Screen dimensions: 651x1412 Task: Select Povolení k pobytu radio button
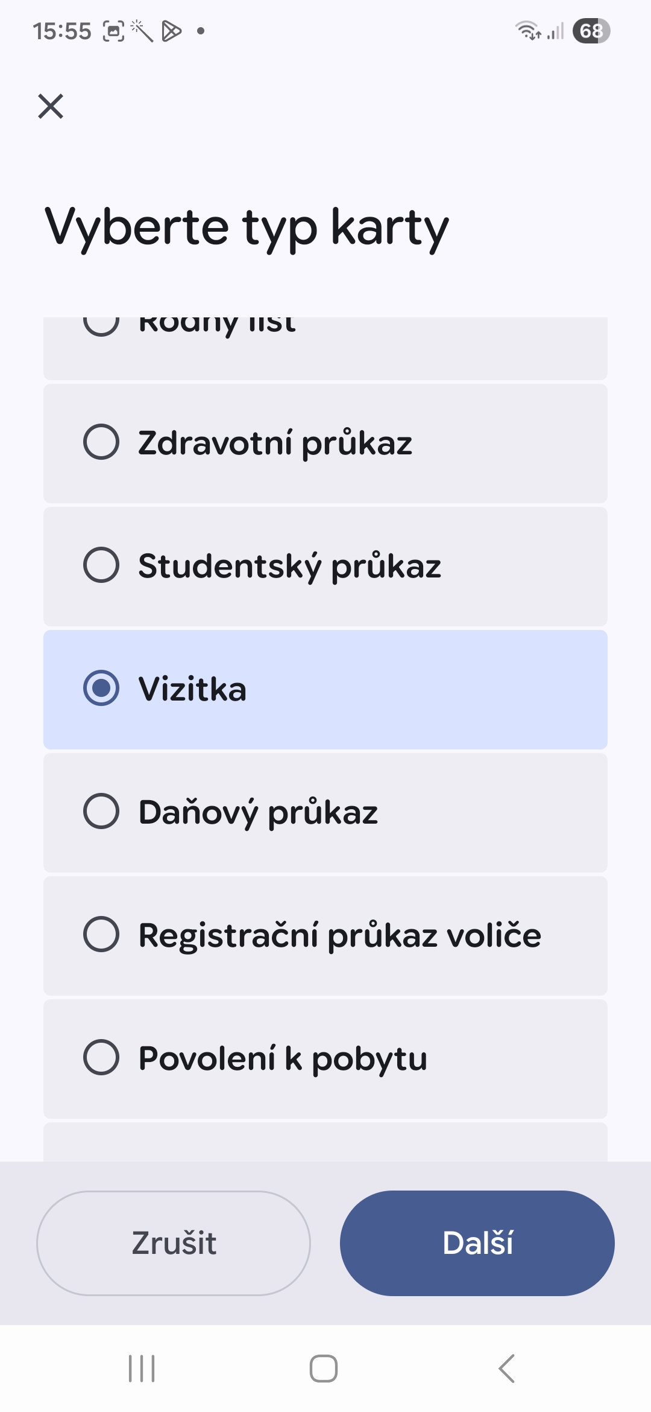[101, 1057]
